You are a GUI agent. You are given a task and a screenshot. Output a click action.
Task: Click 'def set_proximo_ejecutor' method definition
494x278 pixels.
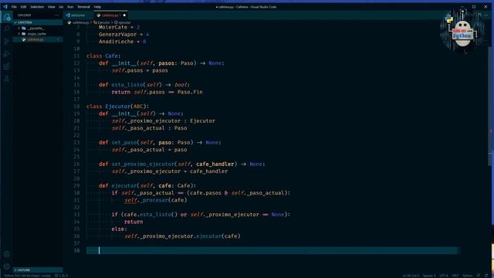pyautogui.click(x=182, y=164)
